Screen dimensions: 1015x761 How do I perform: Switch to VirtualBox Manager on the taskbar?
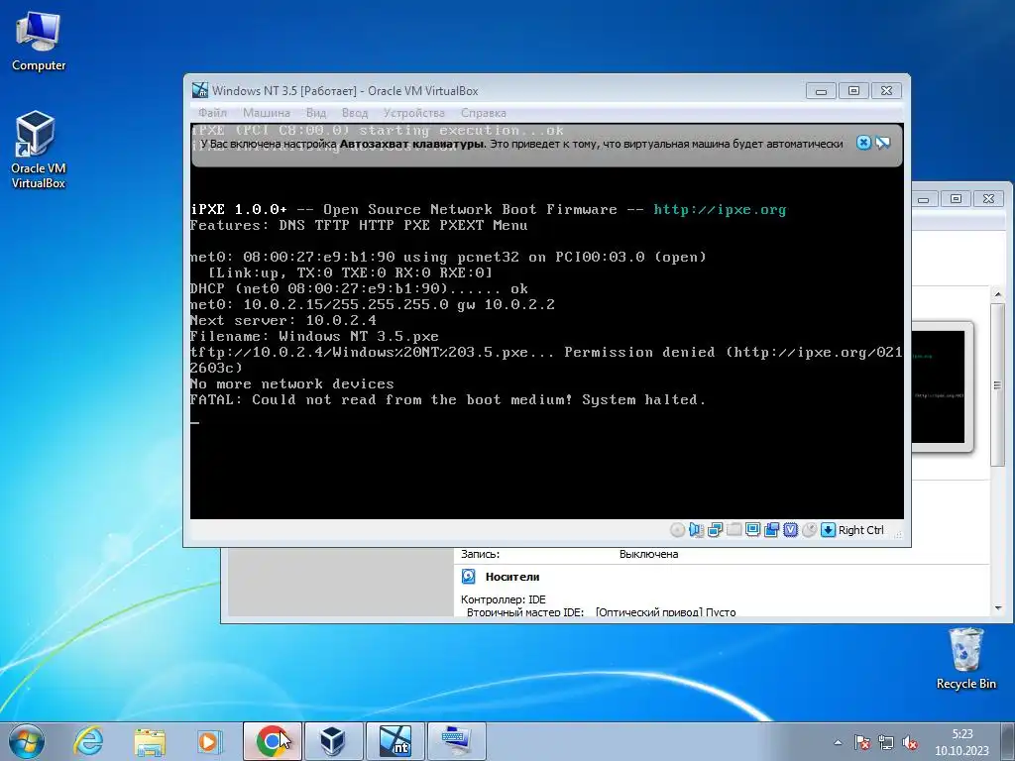pyautogui.click(x=333, y=741)
